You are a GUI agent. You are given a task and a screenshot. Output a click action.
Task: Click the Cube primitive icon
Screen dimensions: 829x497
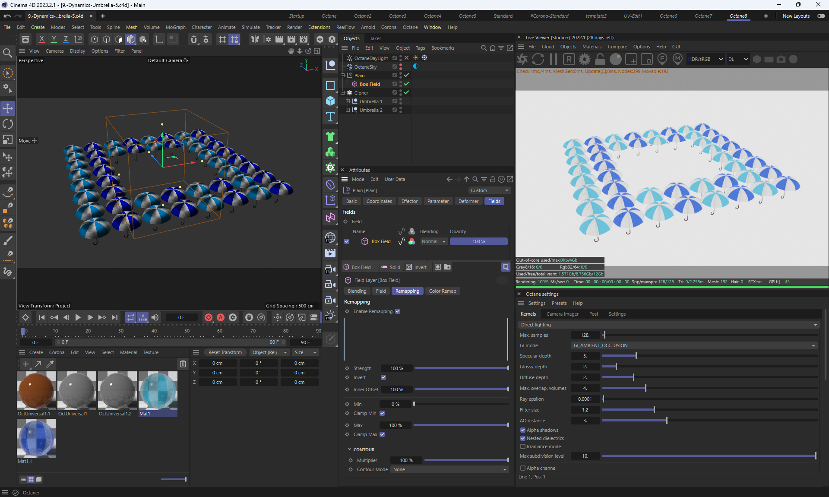330,101
